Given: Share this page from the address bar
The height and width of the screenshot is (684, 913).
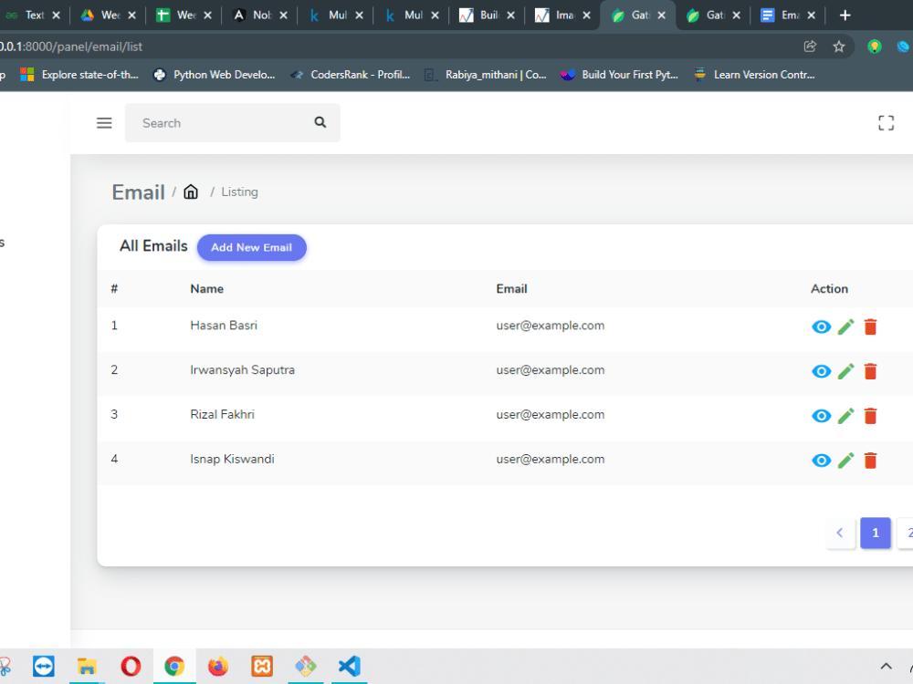Looking at the screenshot, I should tap(810, 47).
